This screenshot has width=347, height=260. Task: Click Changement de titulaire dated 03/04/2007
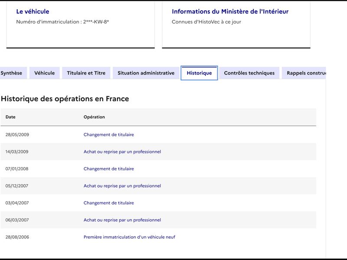(x=109, y=203)
